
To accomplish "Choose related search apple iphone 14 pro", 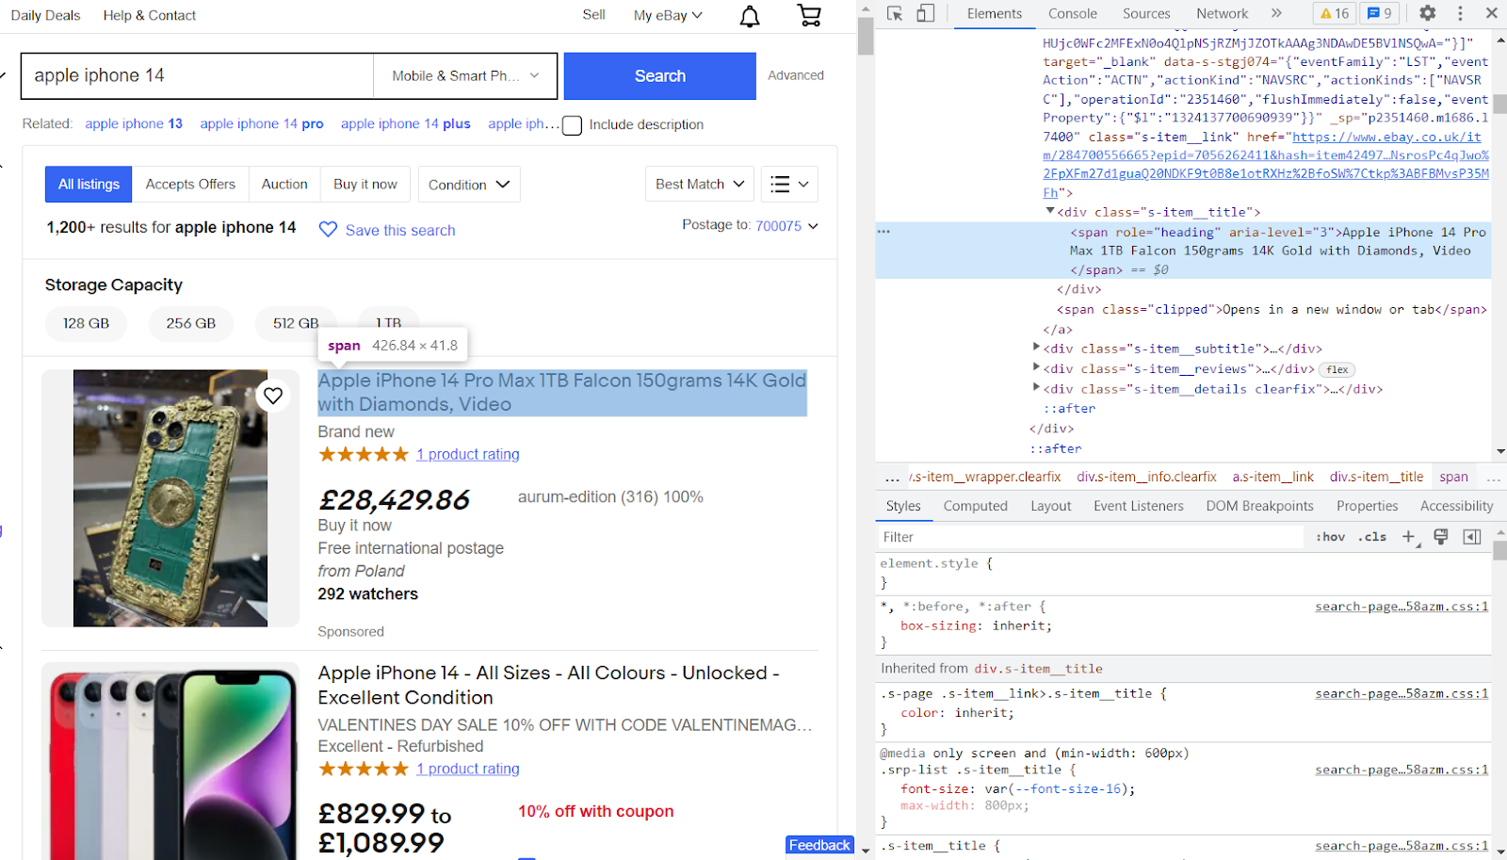I will pos(262,123).
